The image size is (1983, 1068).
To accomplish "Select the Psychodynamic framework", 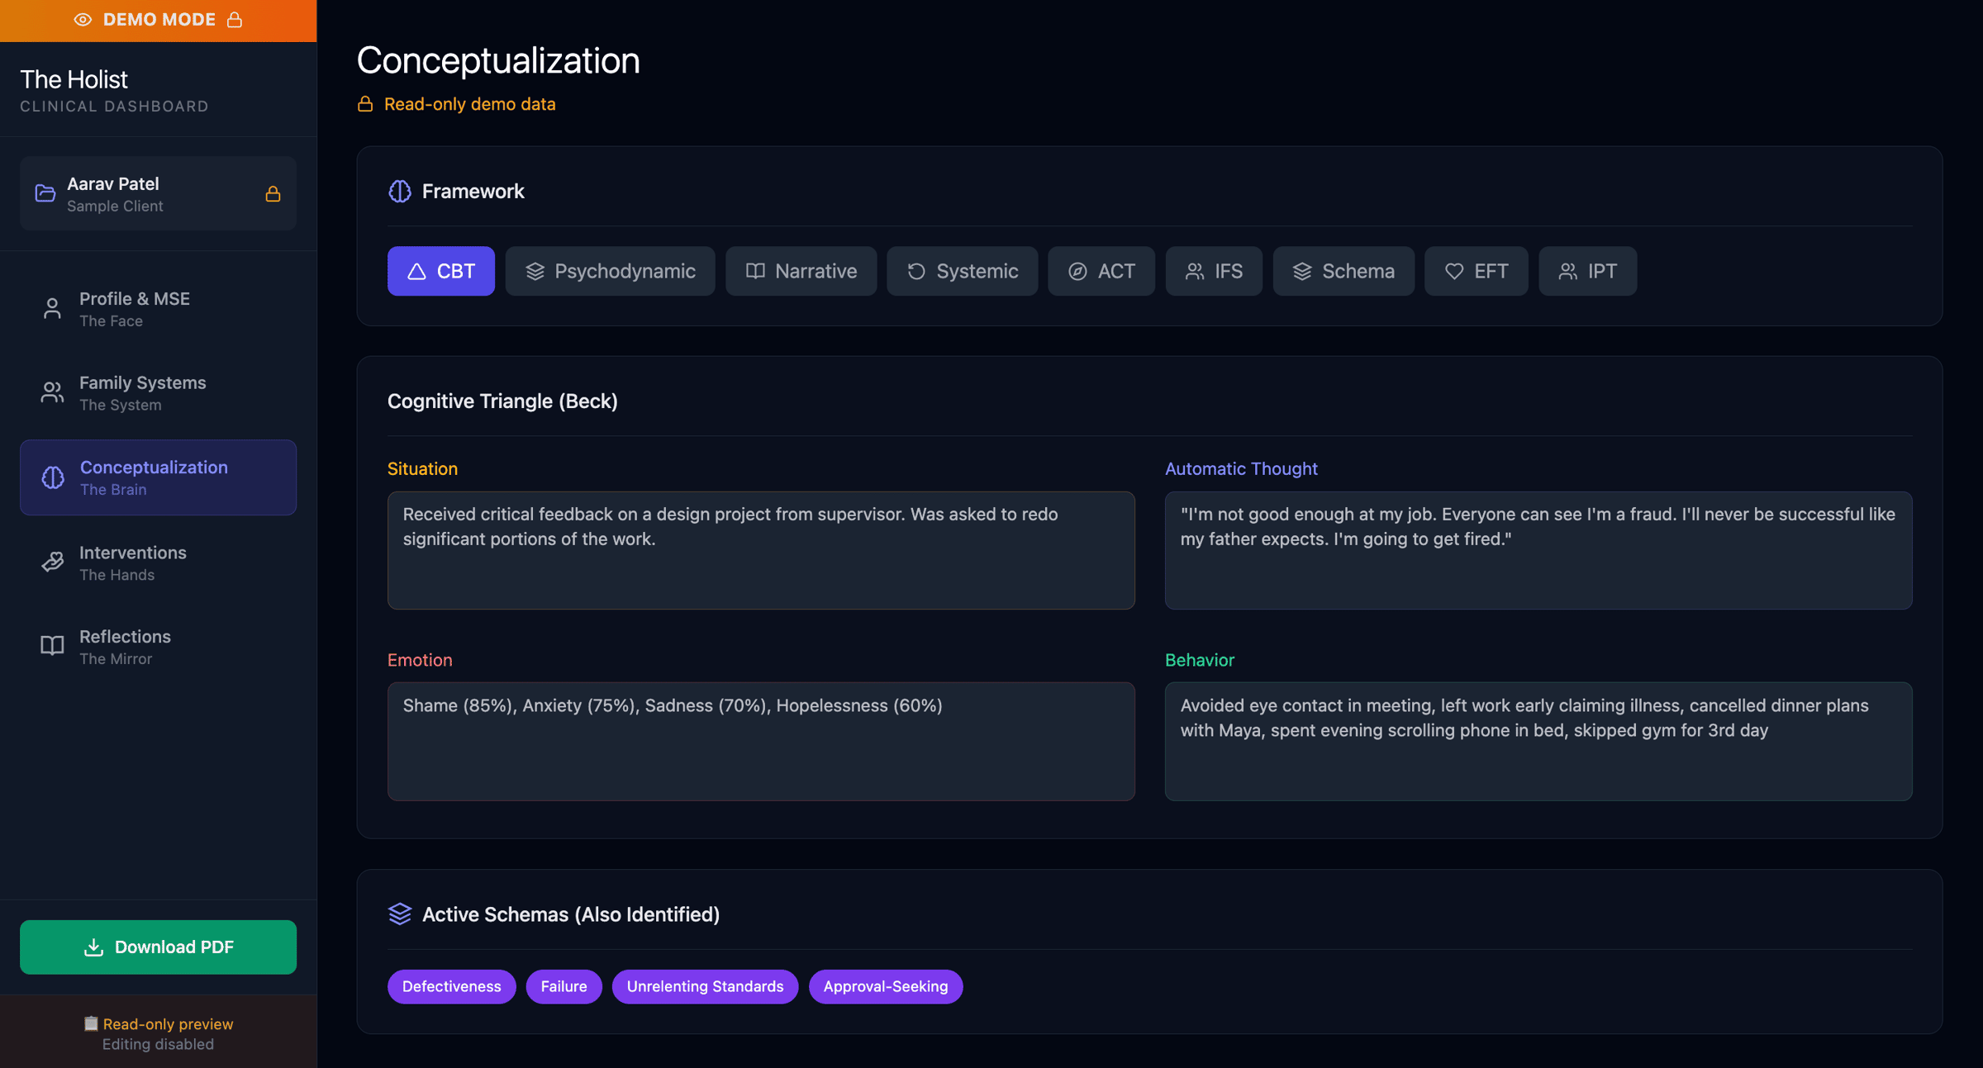I will 610,271.
